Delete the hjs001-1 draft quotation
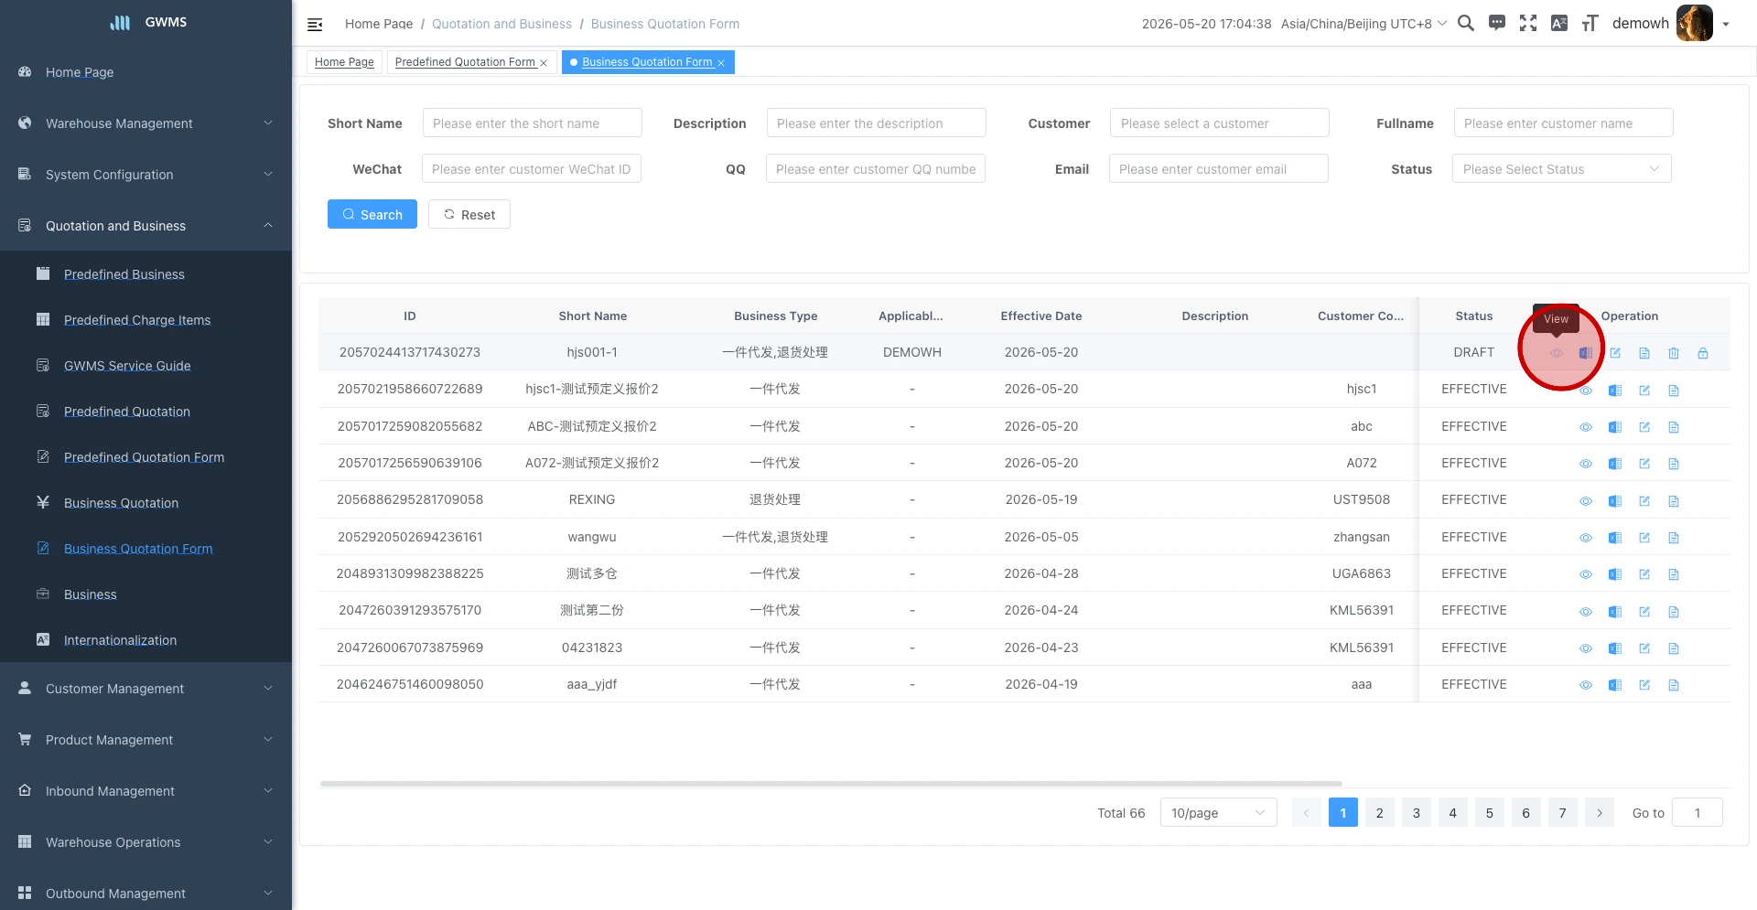 point(1674,353)
